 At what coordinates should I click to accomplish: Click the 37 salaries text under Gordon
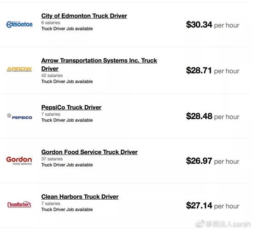(52, 159)
